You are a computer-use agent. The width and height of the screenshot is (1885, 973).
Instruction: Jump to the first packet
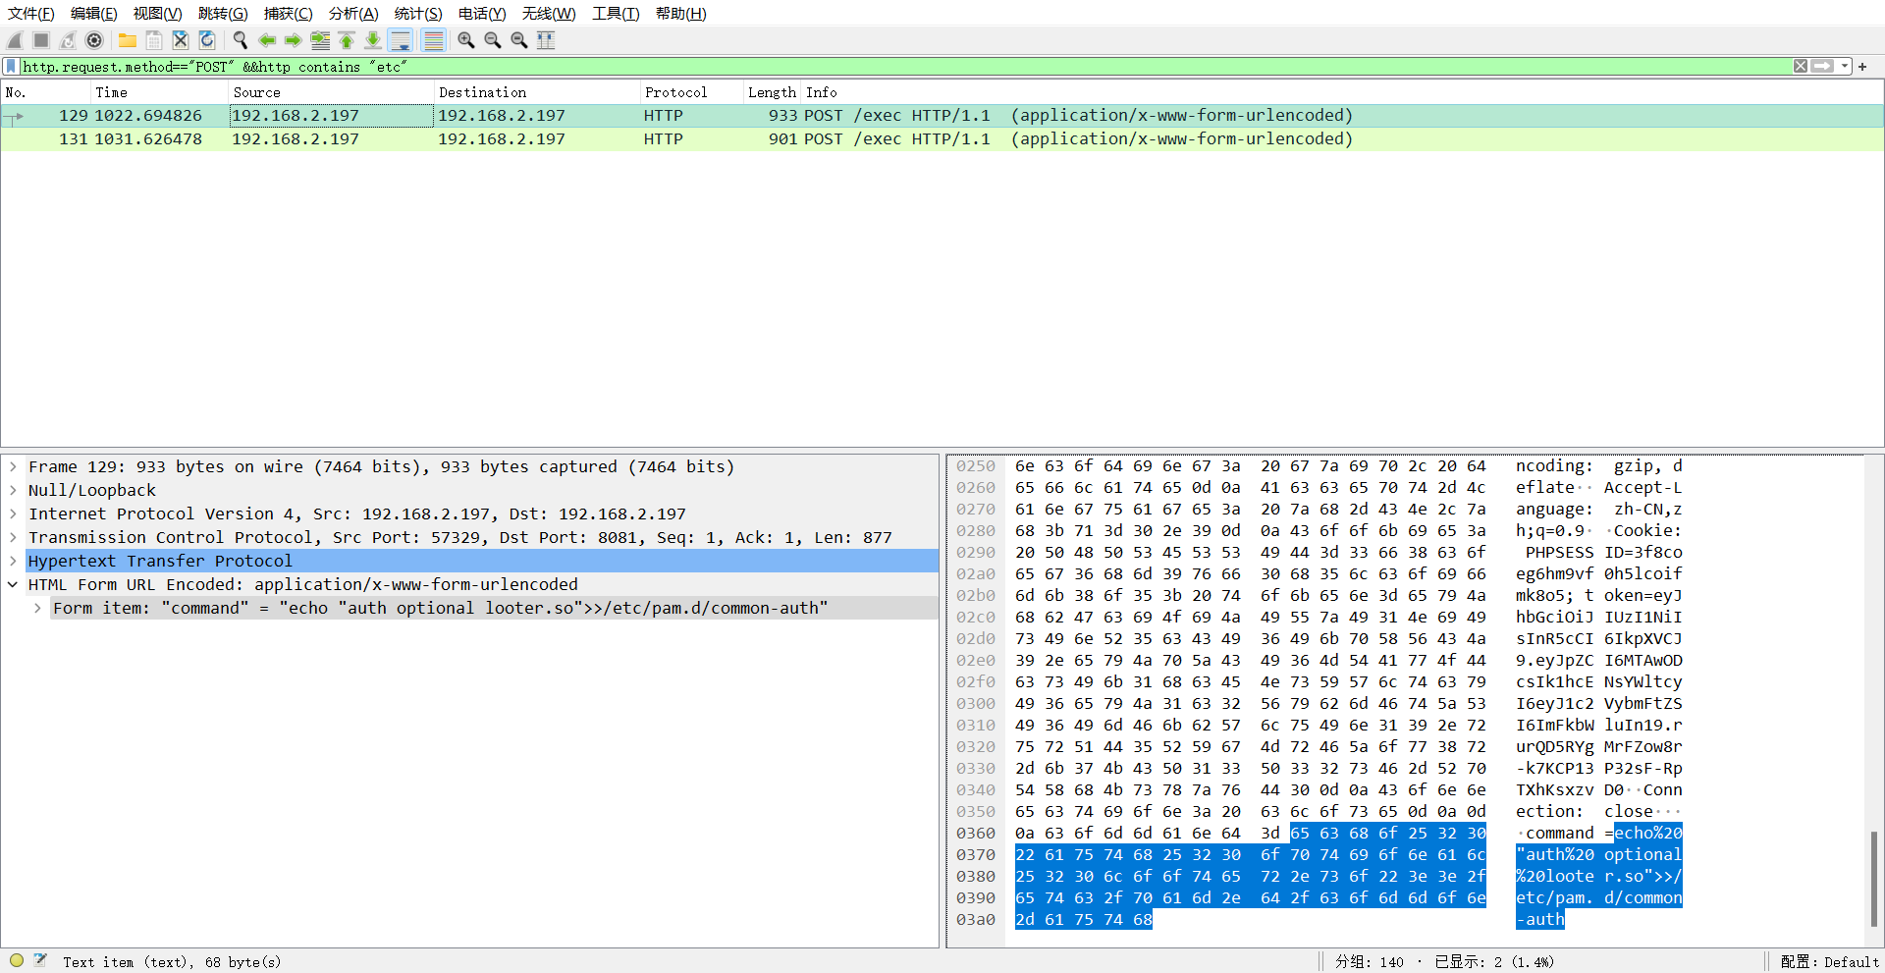[347, 40]
